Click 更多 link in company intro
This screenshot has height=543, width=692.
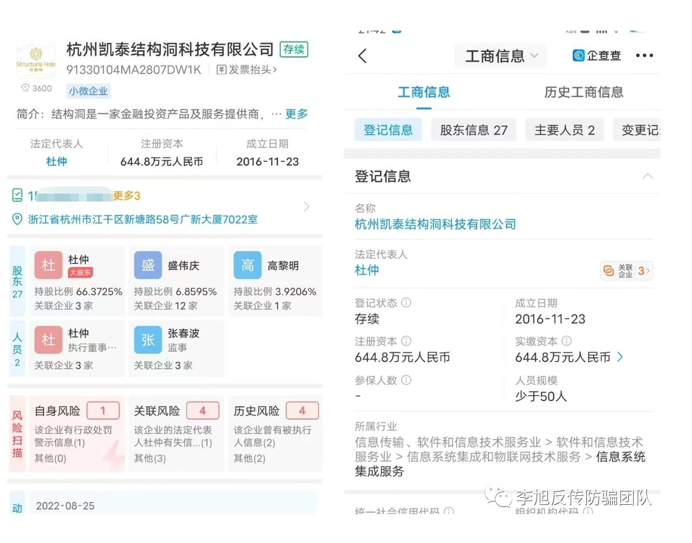(296, 114)
